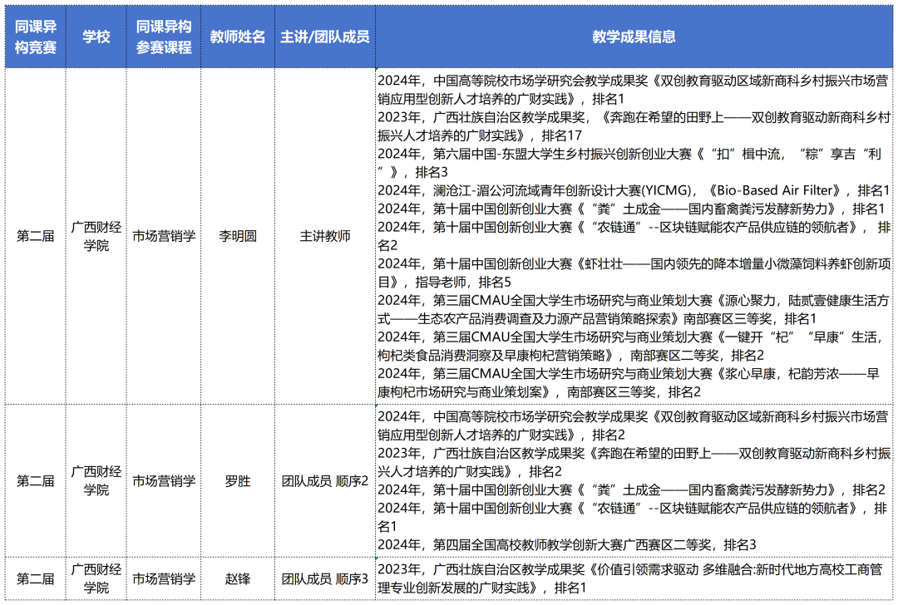Click the 同课异构竞赛 column header
The image size is (898, 605).
36,37
